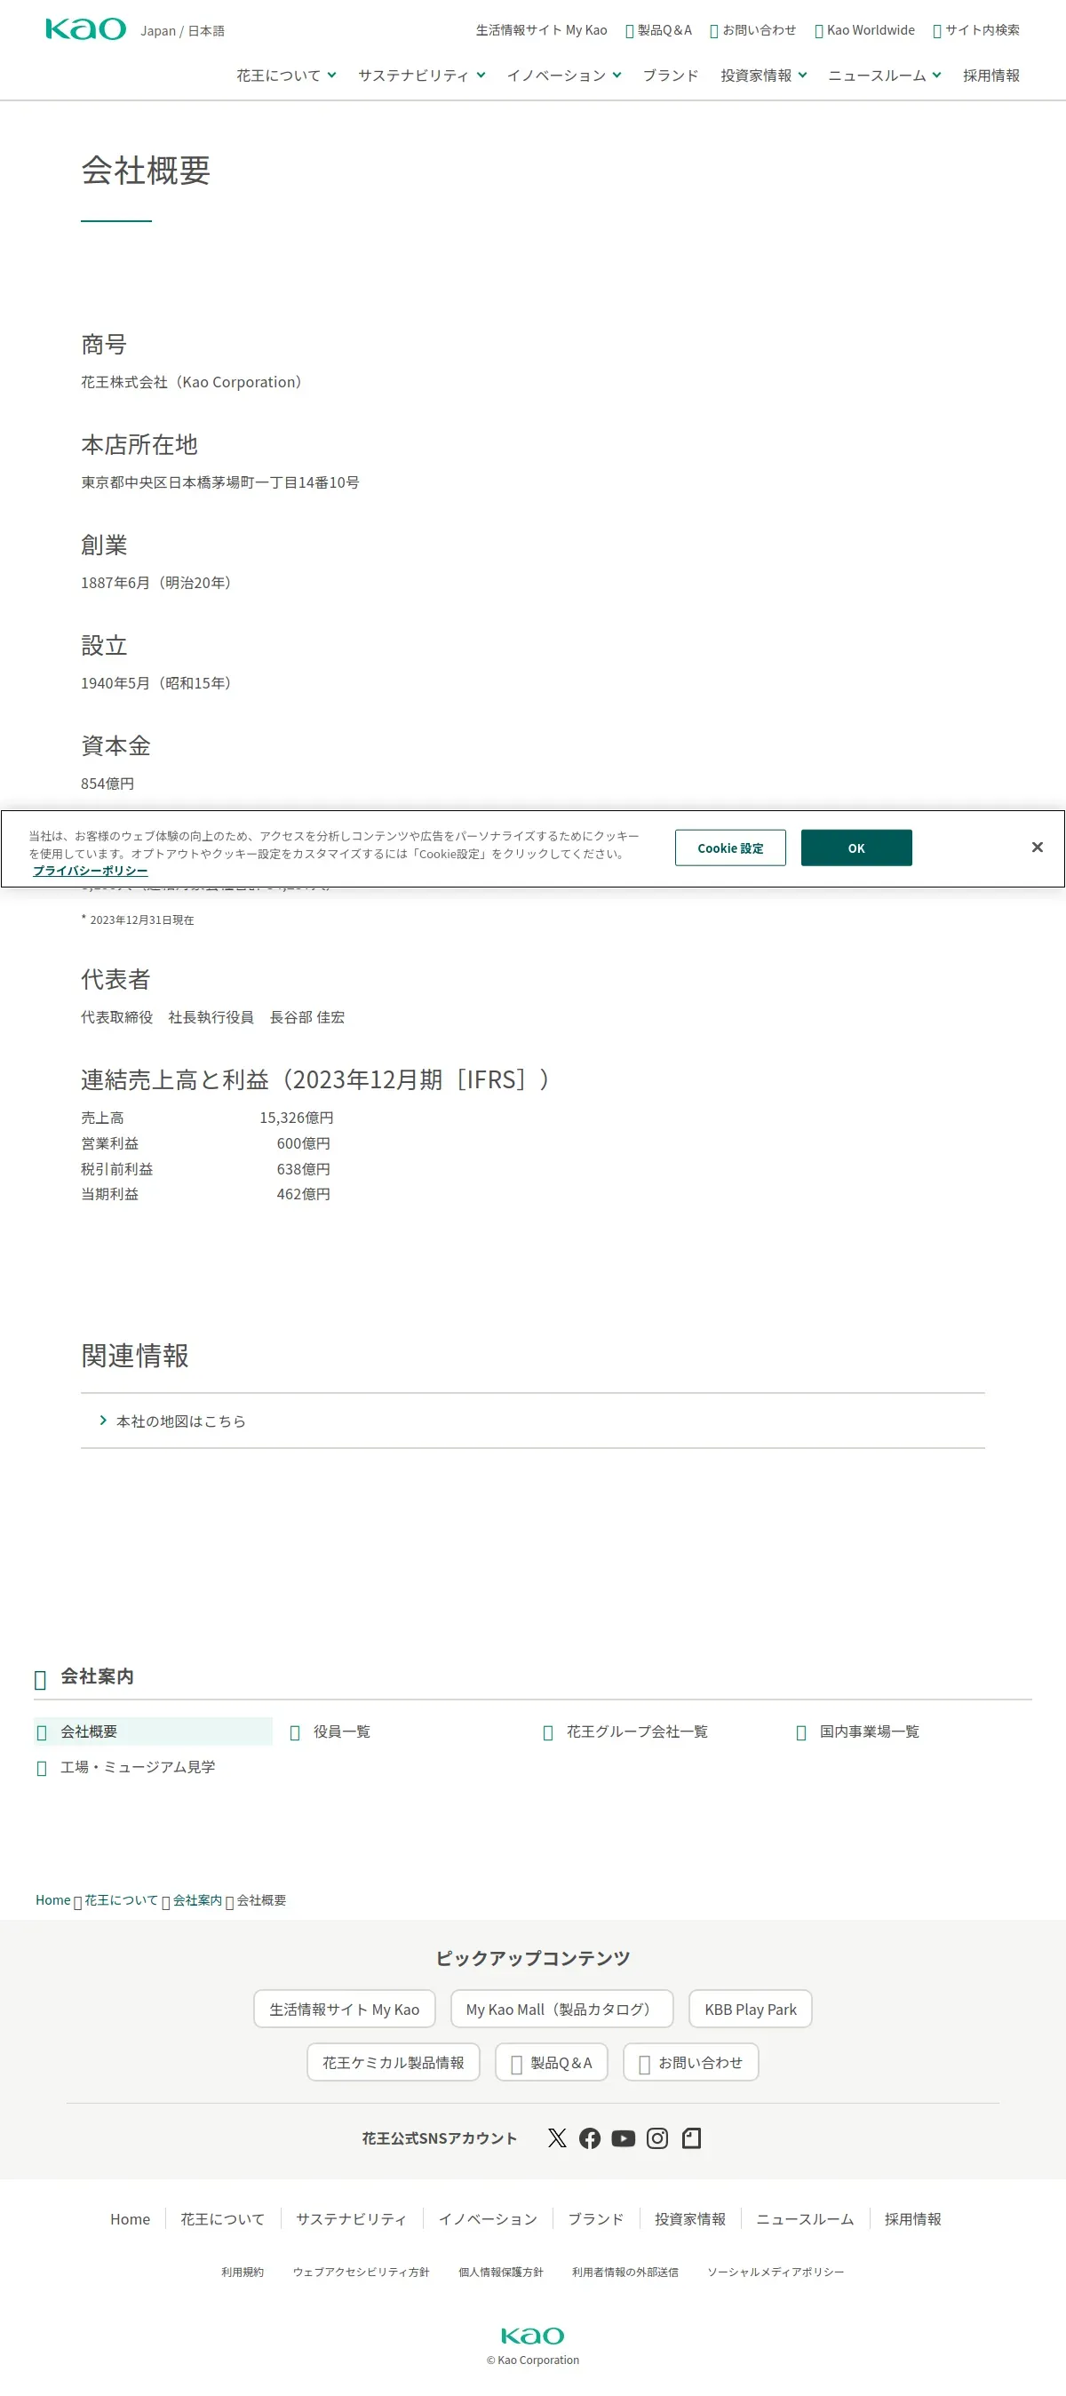Open ウェブアクセシビリティ方針 footer link

[361, 2272]
